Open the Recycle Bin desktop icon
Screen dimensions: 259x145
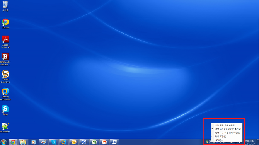5,6
